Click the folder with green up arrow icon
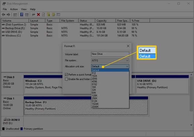The image size is (194, 137). coord(49,14)
